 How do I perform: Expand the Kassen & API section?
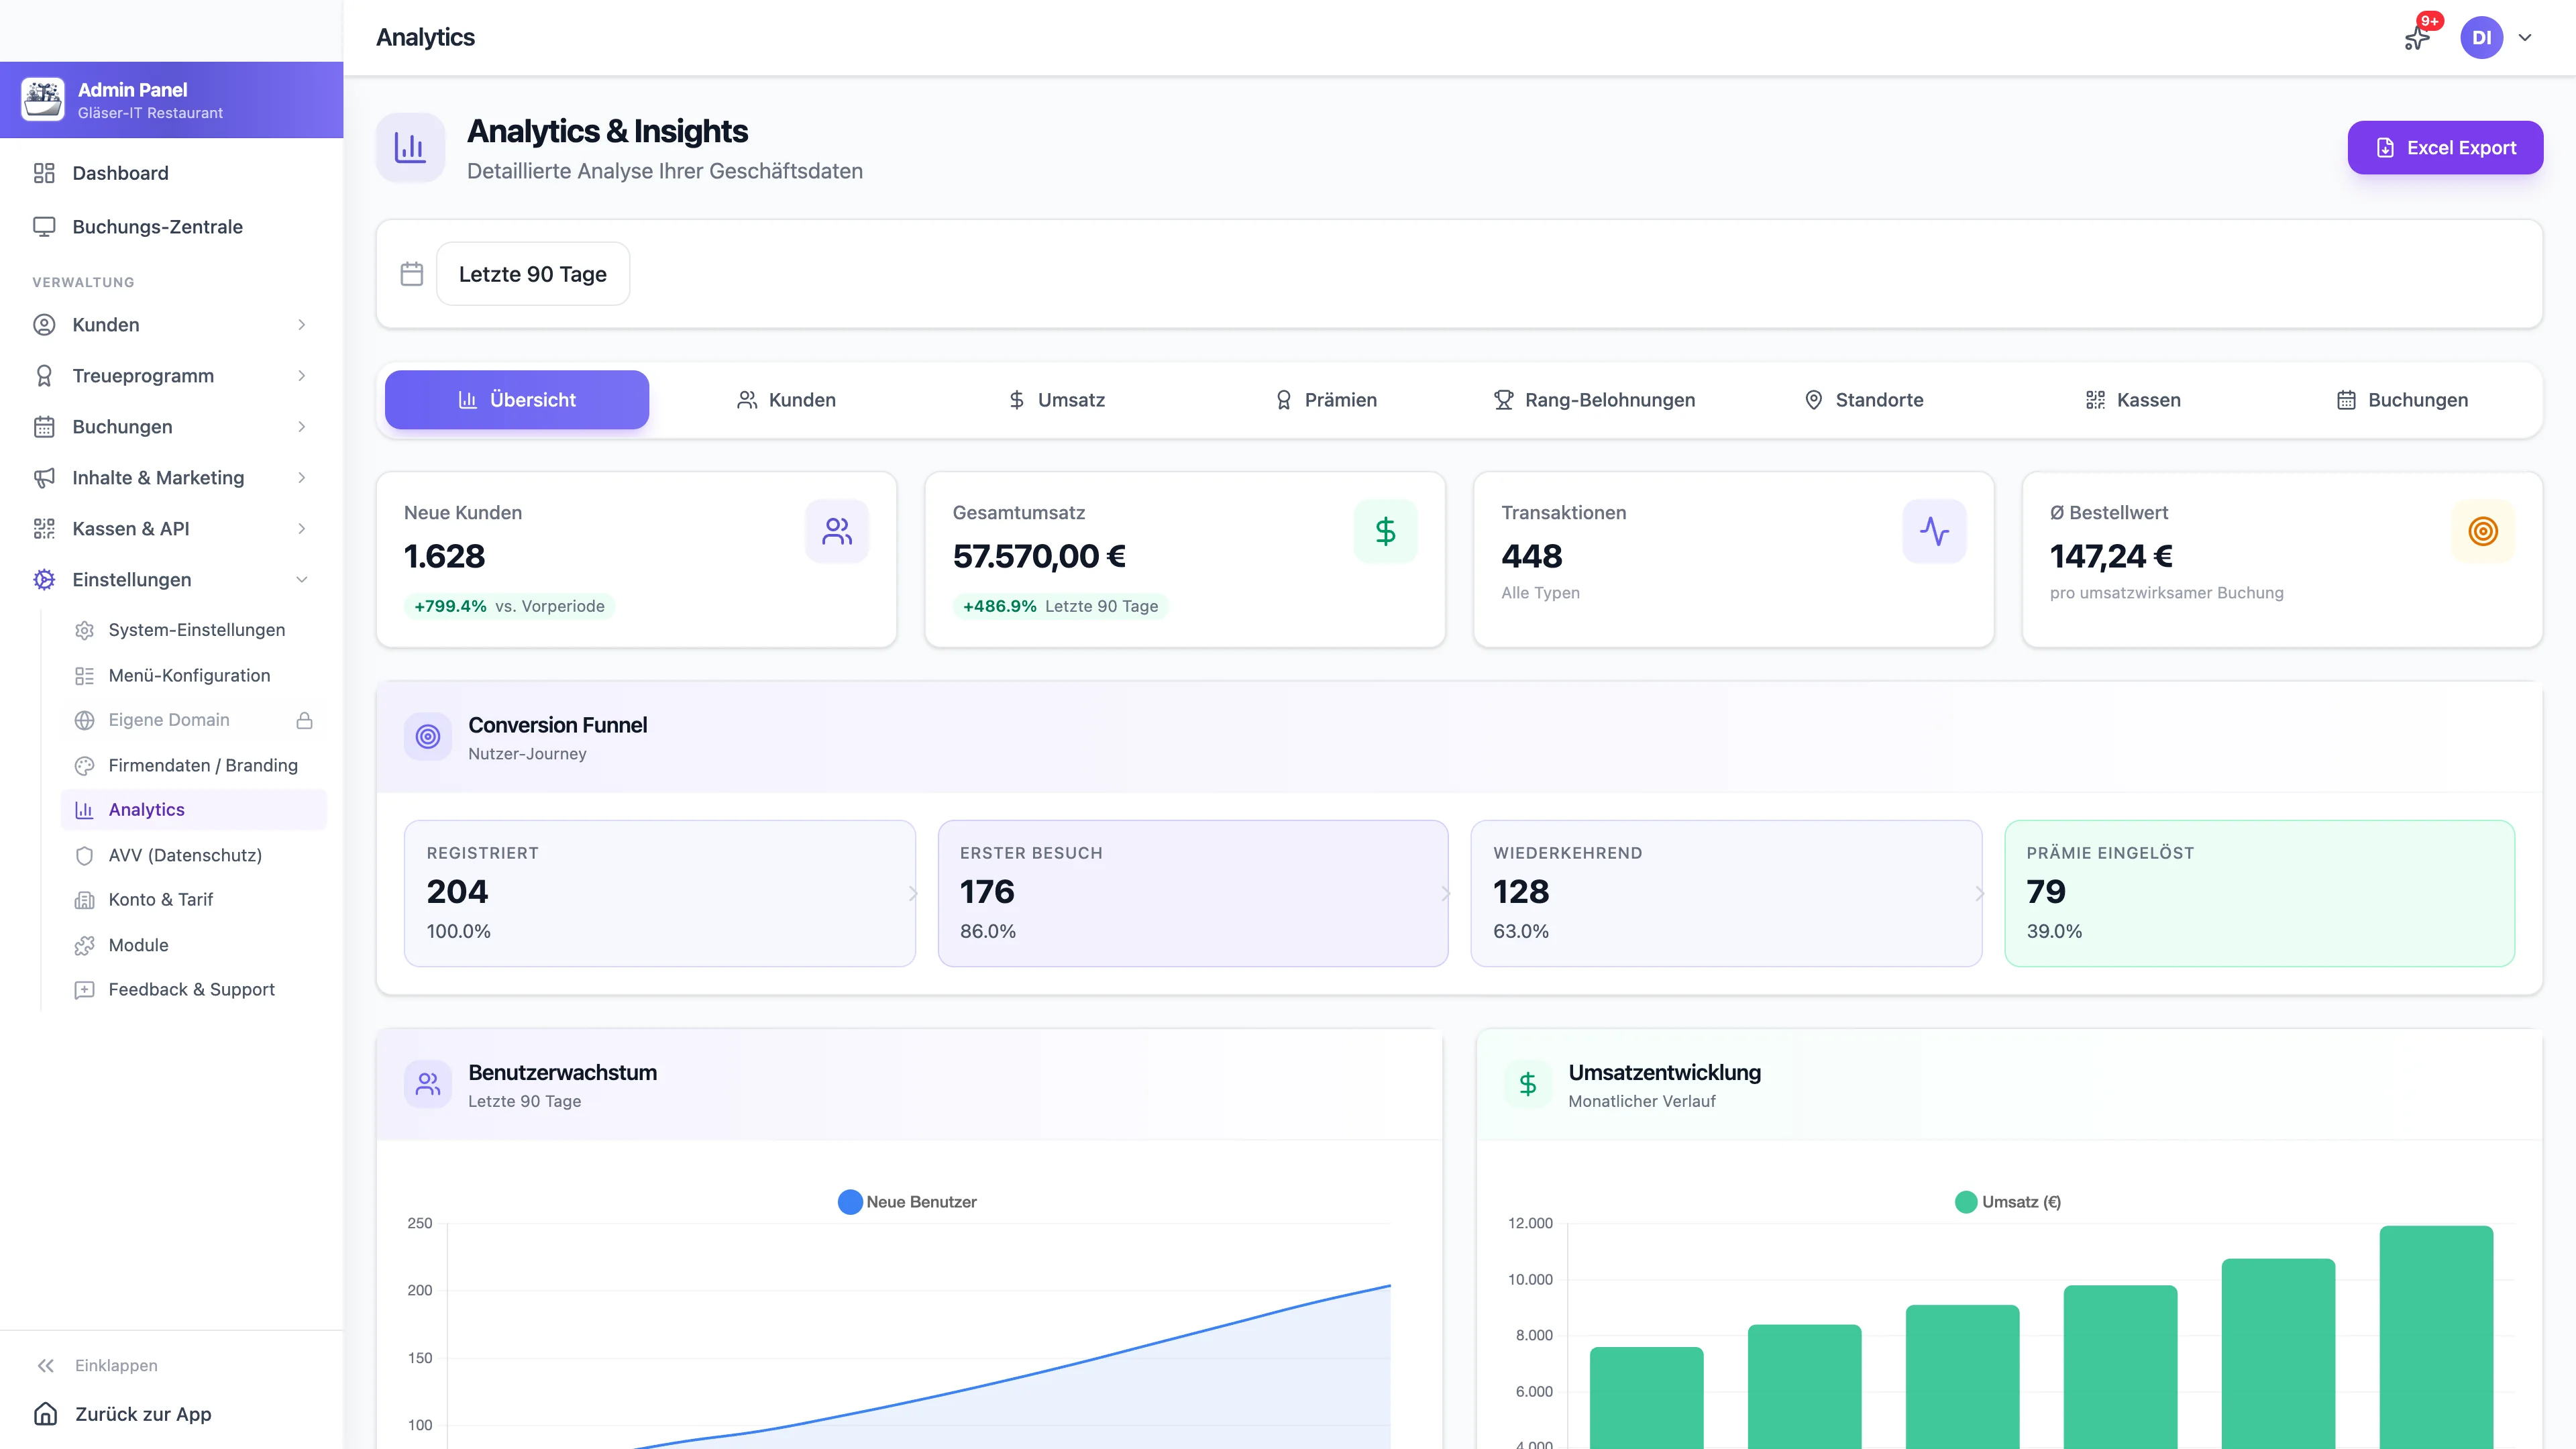pos(171,529)
